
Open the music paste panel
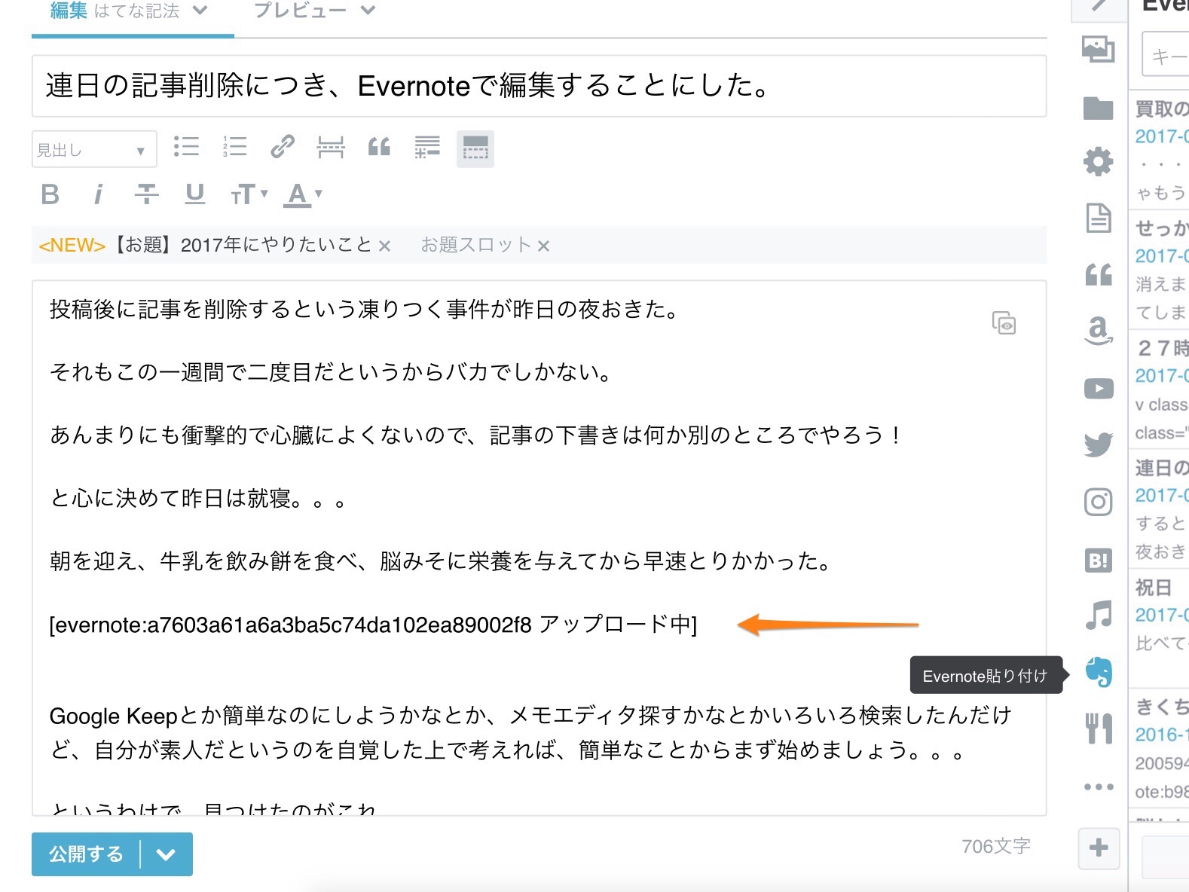pyautogui.click(x=1099, y=615)
